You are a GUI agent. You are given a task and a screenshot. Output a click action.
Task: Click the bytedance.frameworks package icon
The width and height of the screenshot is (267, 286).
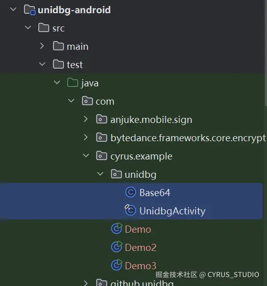pos(102,137)
